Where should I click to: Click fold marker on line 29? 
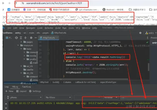pos(48,61)
